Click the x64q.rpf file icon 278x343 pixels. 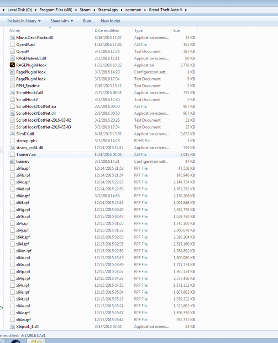coord(12,279)
